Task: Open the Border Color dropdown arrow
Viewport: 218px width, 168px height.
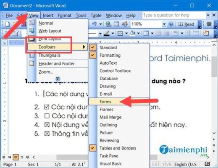Action: [113, 33]
